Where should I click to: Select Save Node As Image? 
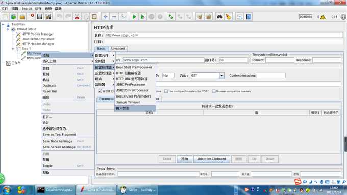pyautogui.click(x=67, y=141)
